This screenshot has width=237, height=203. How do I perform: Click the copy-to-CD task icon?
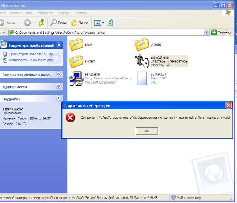coord(5,60)
